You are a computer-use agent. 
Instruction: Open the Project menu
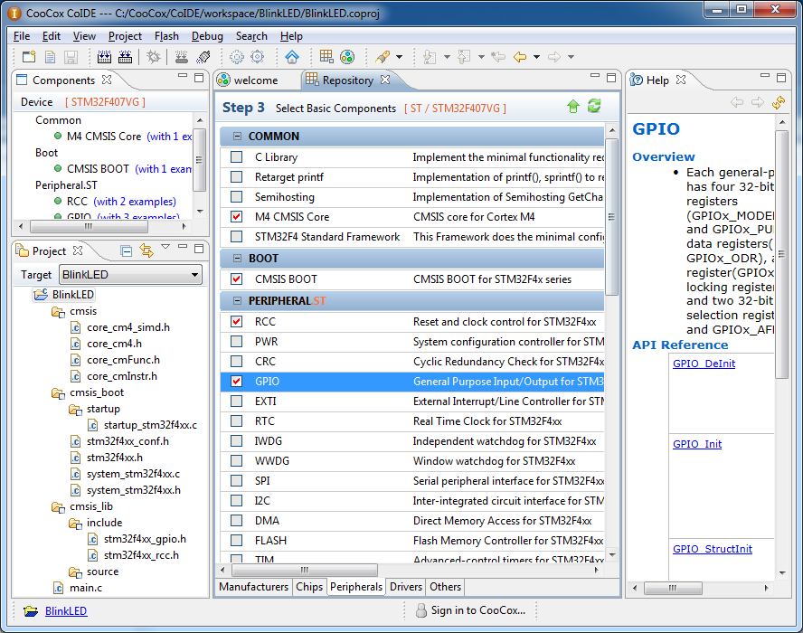pos(125,36)
